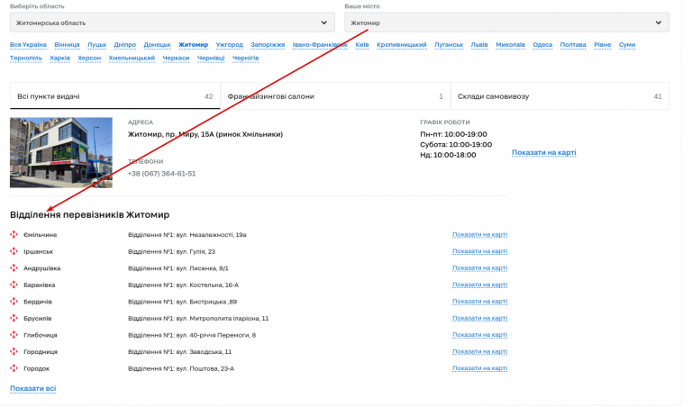The width and height of the screenshot is (692, 407).
Task: Select Суми city link
Action: pos(627,45)
